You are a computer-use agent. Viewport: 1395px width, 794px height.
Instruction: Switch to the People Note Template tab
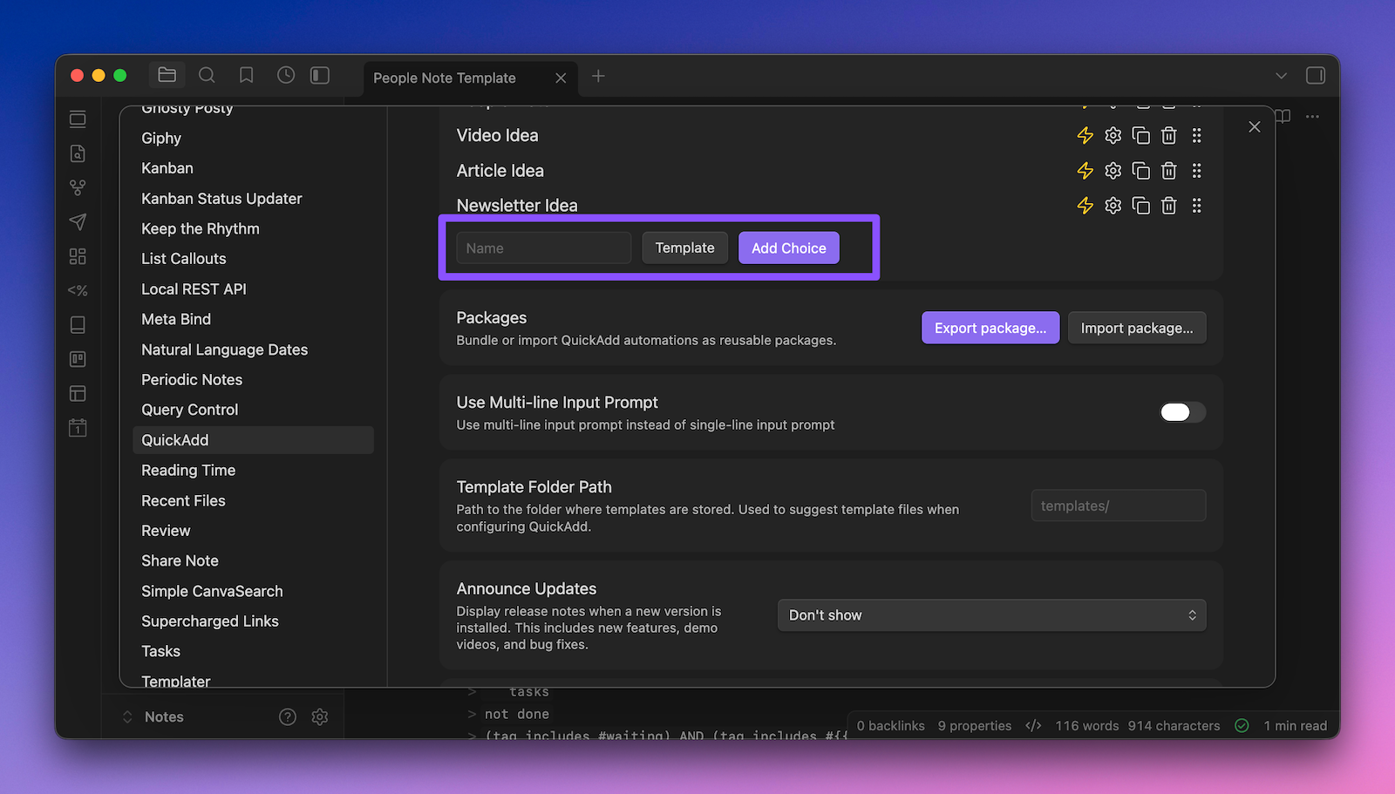[x=445, y=78]
